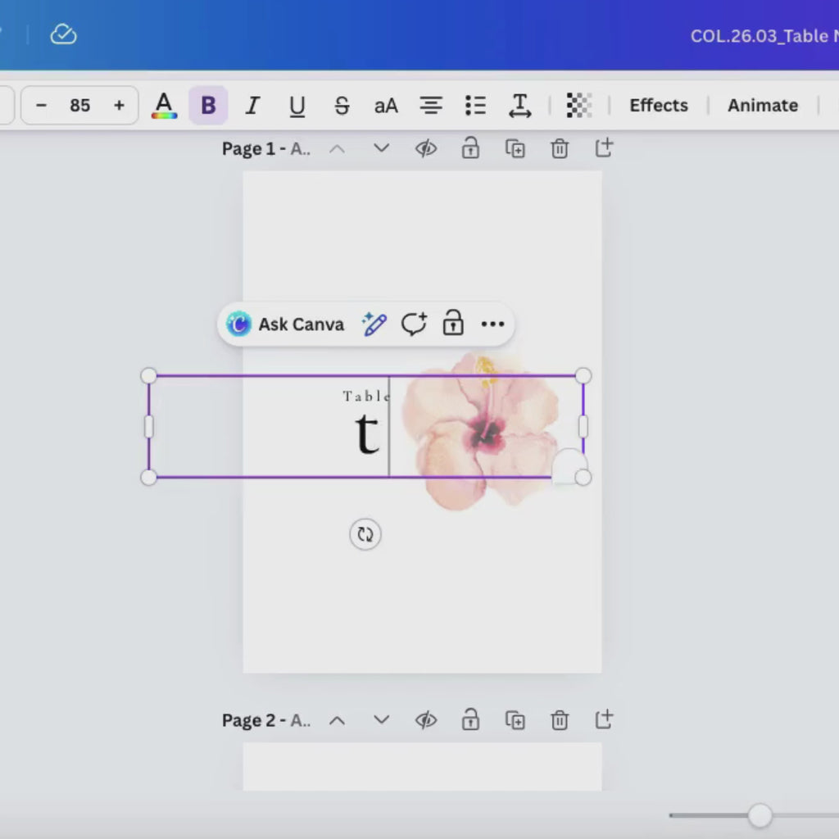
Task: Click the bottom-left corner resize handle
Action: 149,478
